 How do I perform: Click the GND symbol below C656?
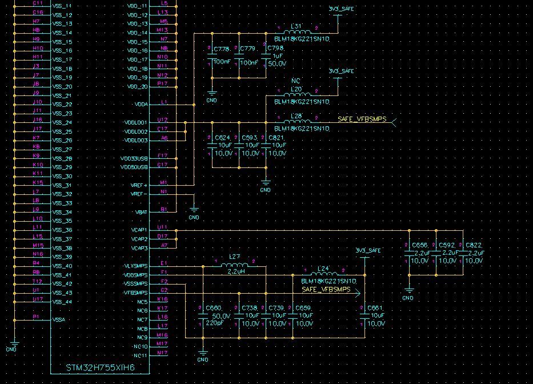click(x=409, y=293)
